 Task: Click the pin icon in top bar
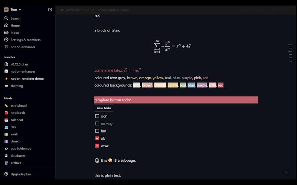pos(274,10)
